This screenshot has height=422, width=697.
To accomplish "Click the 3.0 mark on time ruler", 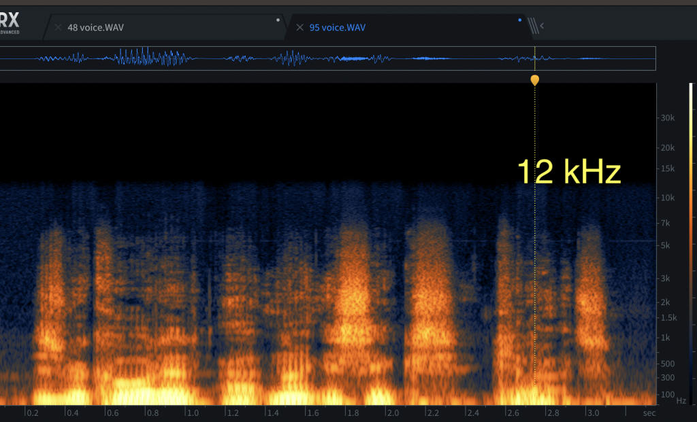I will tap(592, 412).
